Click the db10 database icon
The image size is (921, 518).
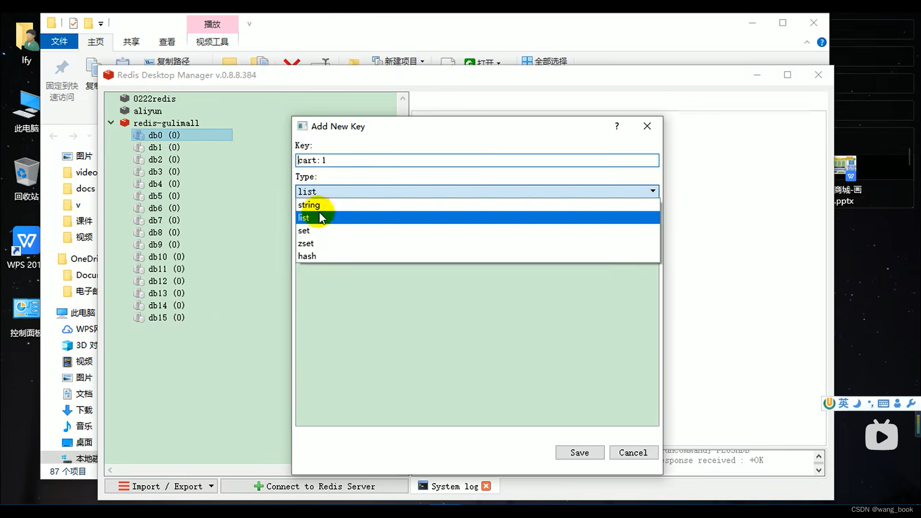click(139, 257)
